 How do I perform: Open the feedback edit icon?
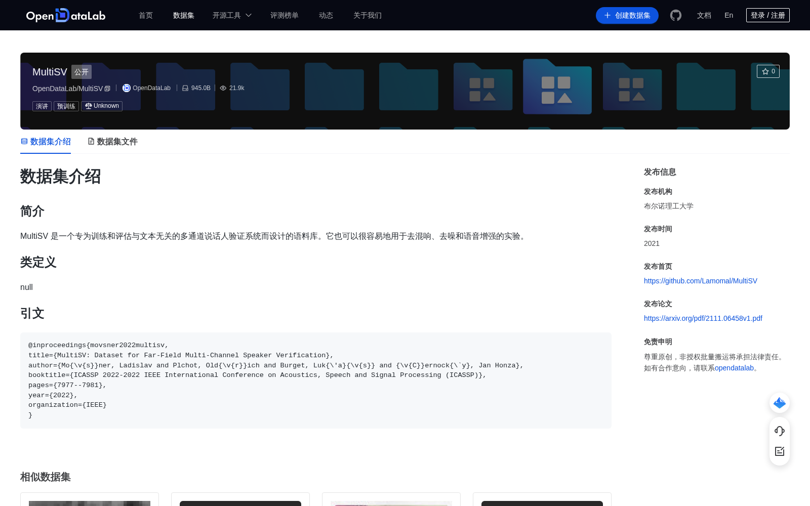[x=780, y=451]
